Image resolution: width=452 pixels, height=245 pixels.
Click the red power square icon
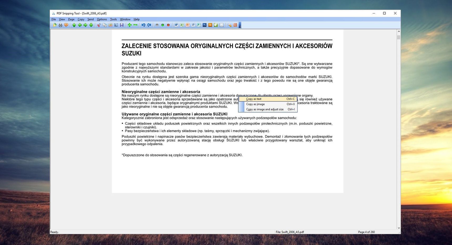(x=235, y=25)
